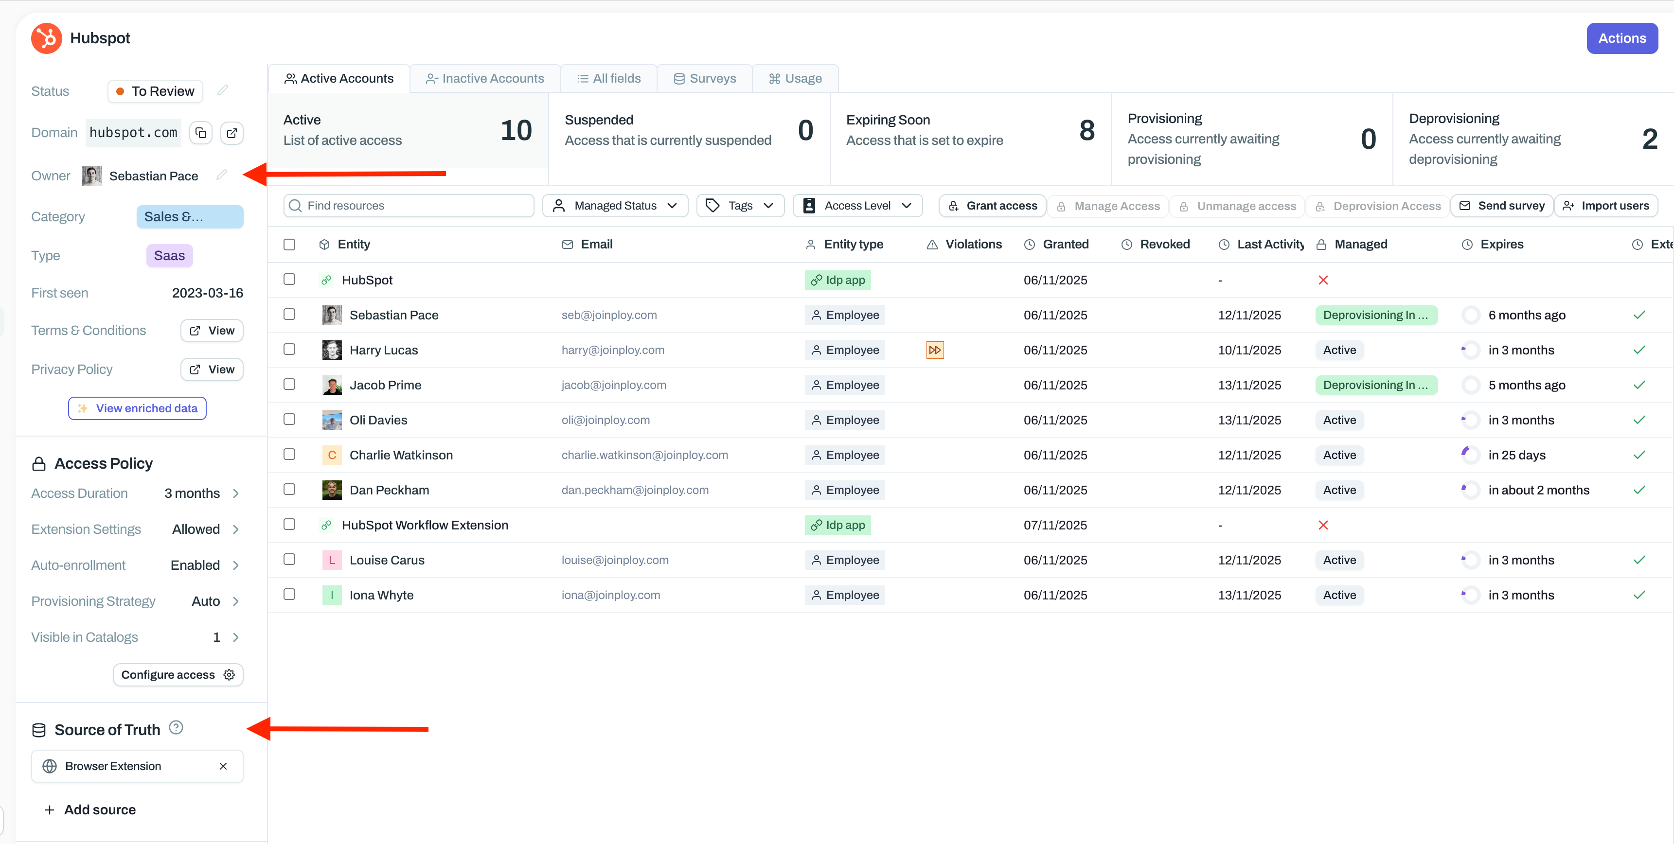Click the Sales category color tag
This screenshot has height=844, width=1674.
pos(190,217)
